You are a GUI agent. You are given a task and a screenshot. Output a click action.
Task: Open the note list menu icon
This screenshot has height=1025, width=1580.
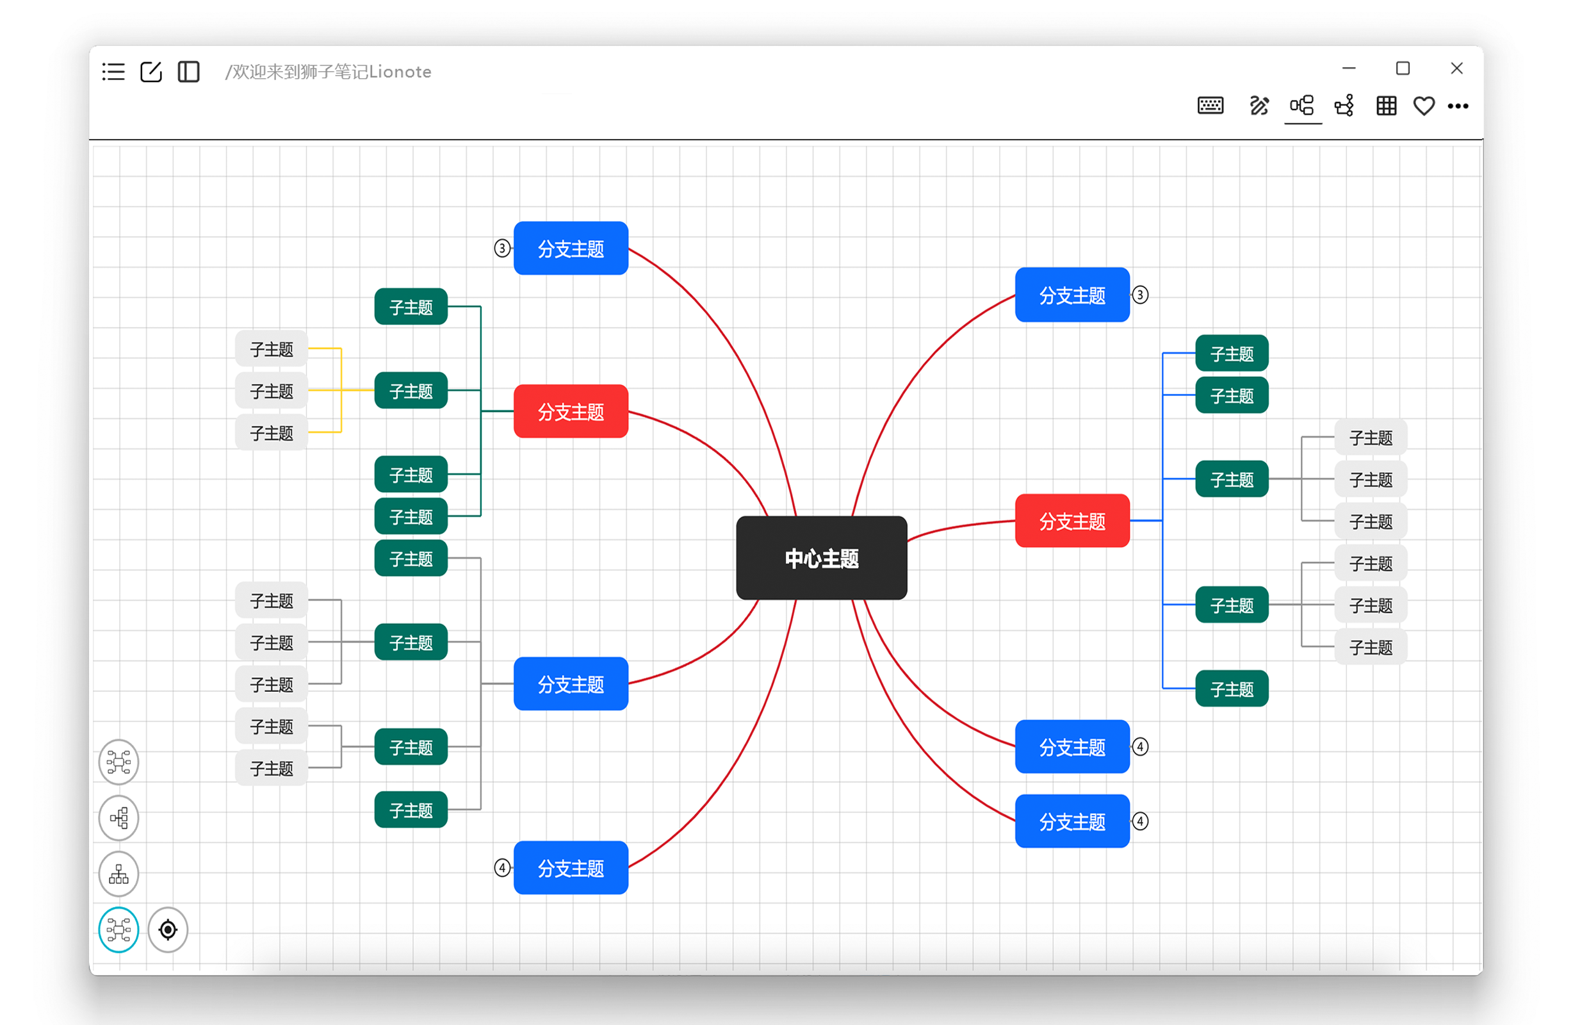[113, 72]
